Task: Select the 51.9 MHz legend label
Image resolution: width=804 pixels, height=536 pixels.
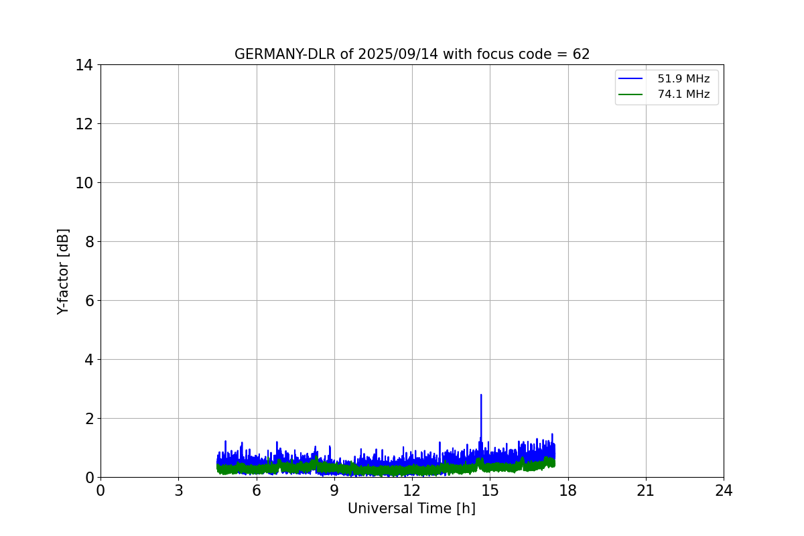Action: [x=683, y=79]
